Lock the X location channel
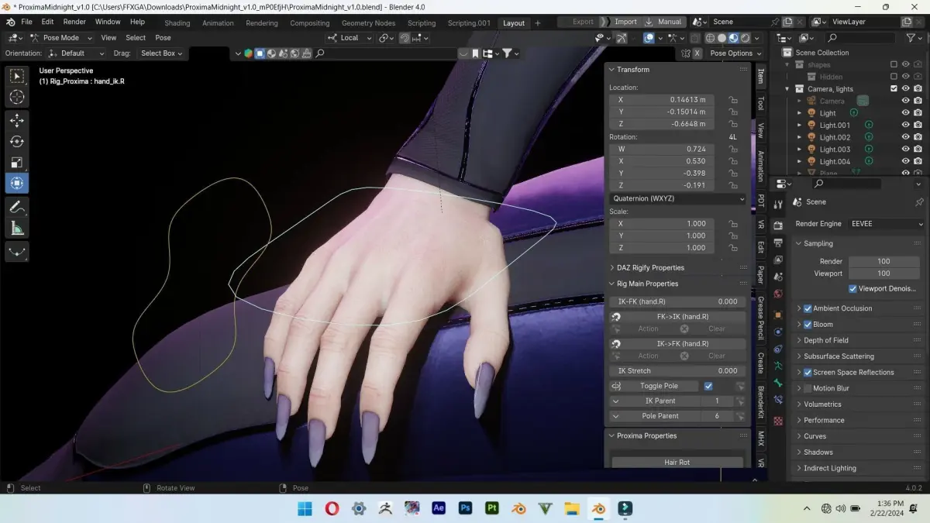The image size is (930, 523). point(732,100)
